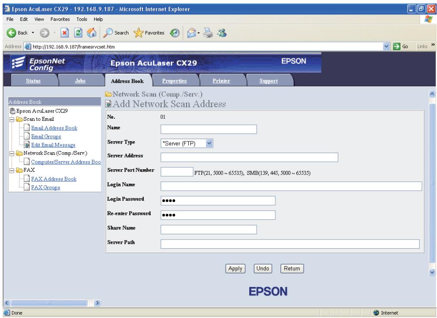Open Messenger people icon
Image resolution: width=437 pixels, height=318 pixels.
click(x=222, y=33)
